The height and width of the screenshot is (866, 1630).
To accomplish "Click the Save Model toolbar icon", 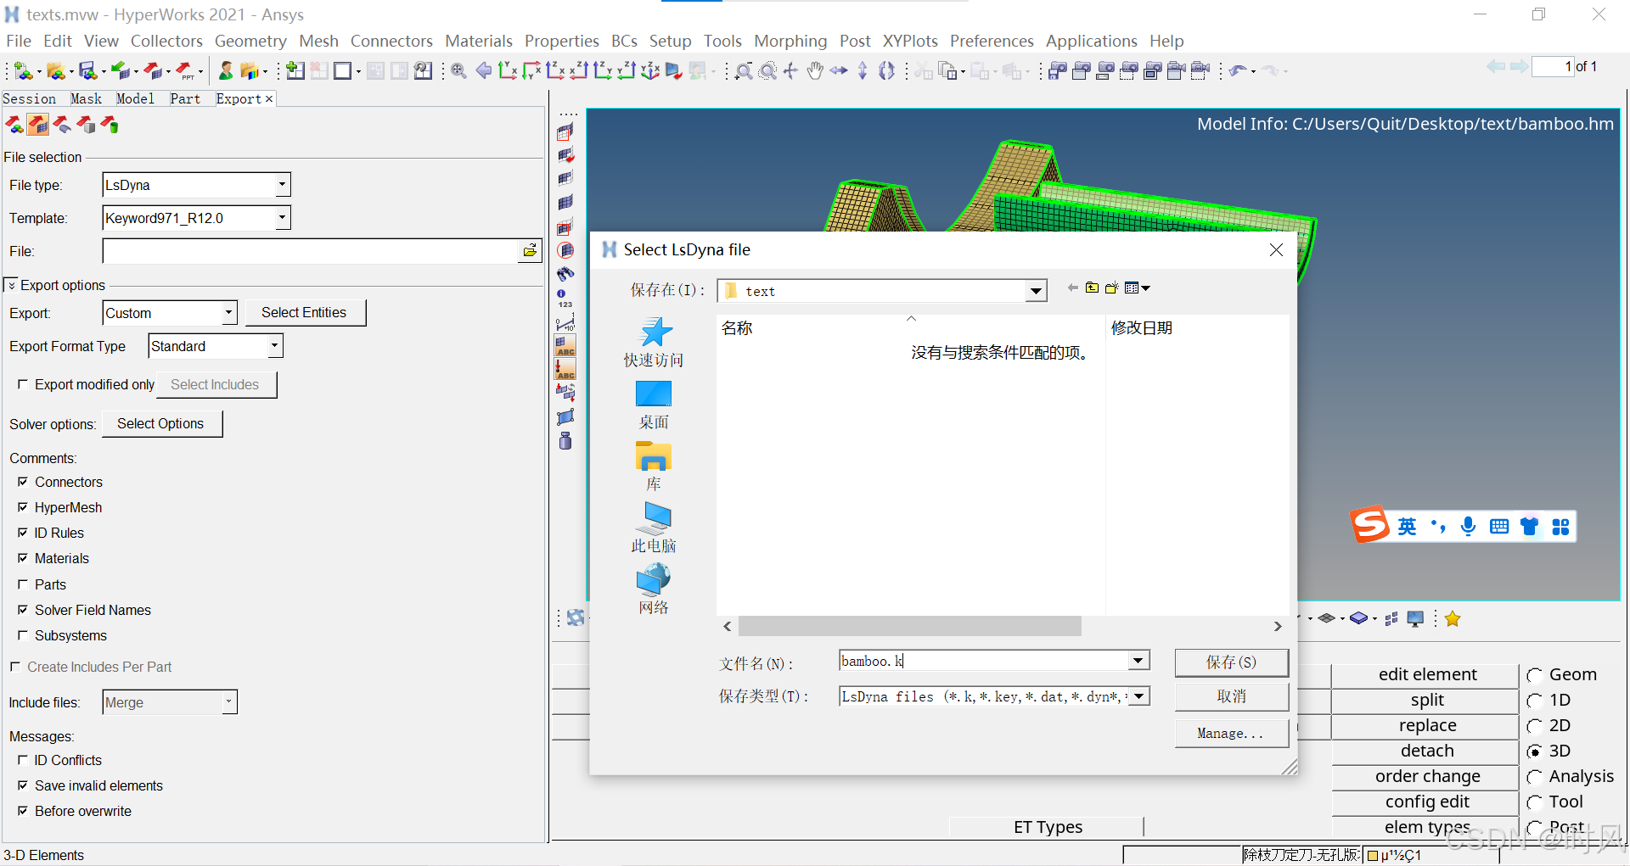I will pyautogui.click(x=87, y=71).
